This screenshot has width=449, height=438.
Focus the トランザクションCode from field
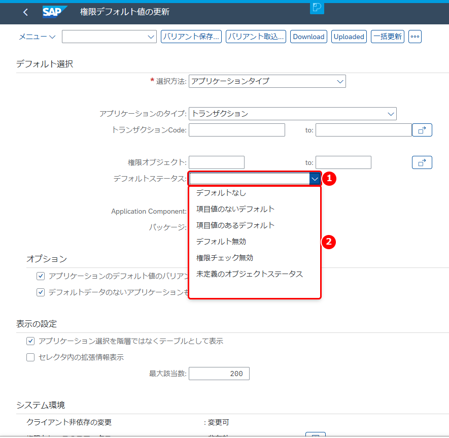[237, 130]
